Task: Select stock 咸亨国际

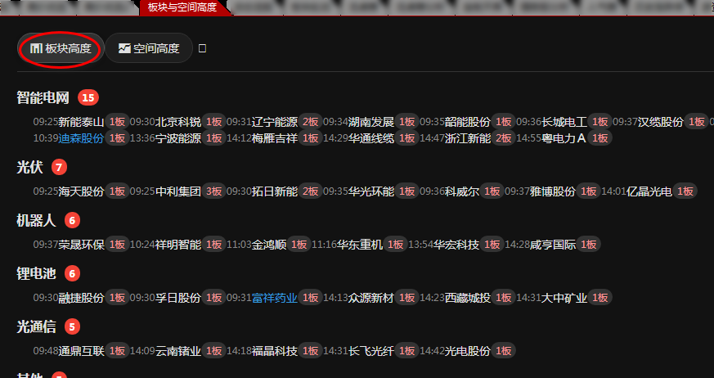Action: point(553,245)
